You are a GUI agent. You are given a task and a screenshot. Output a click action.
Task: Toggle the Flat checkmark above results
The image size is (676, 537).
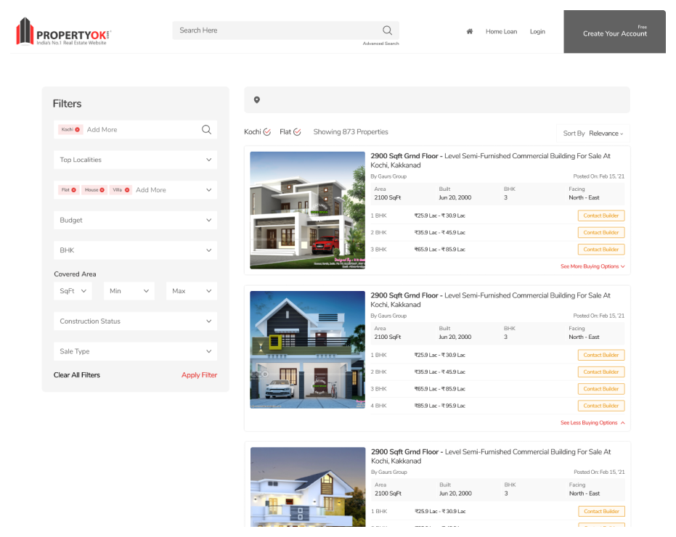[x=297, y=132]
